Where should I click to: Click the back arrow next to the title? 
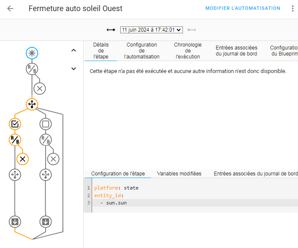point(10,9)
